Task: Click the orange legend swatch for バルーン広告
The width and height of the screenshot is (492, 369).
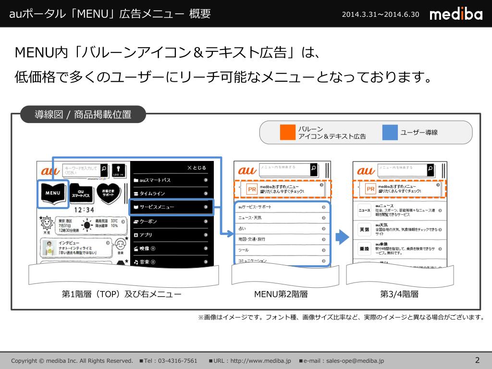Action: [x=288, y=133]
